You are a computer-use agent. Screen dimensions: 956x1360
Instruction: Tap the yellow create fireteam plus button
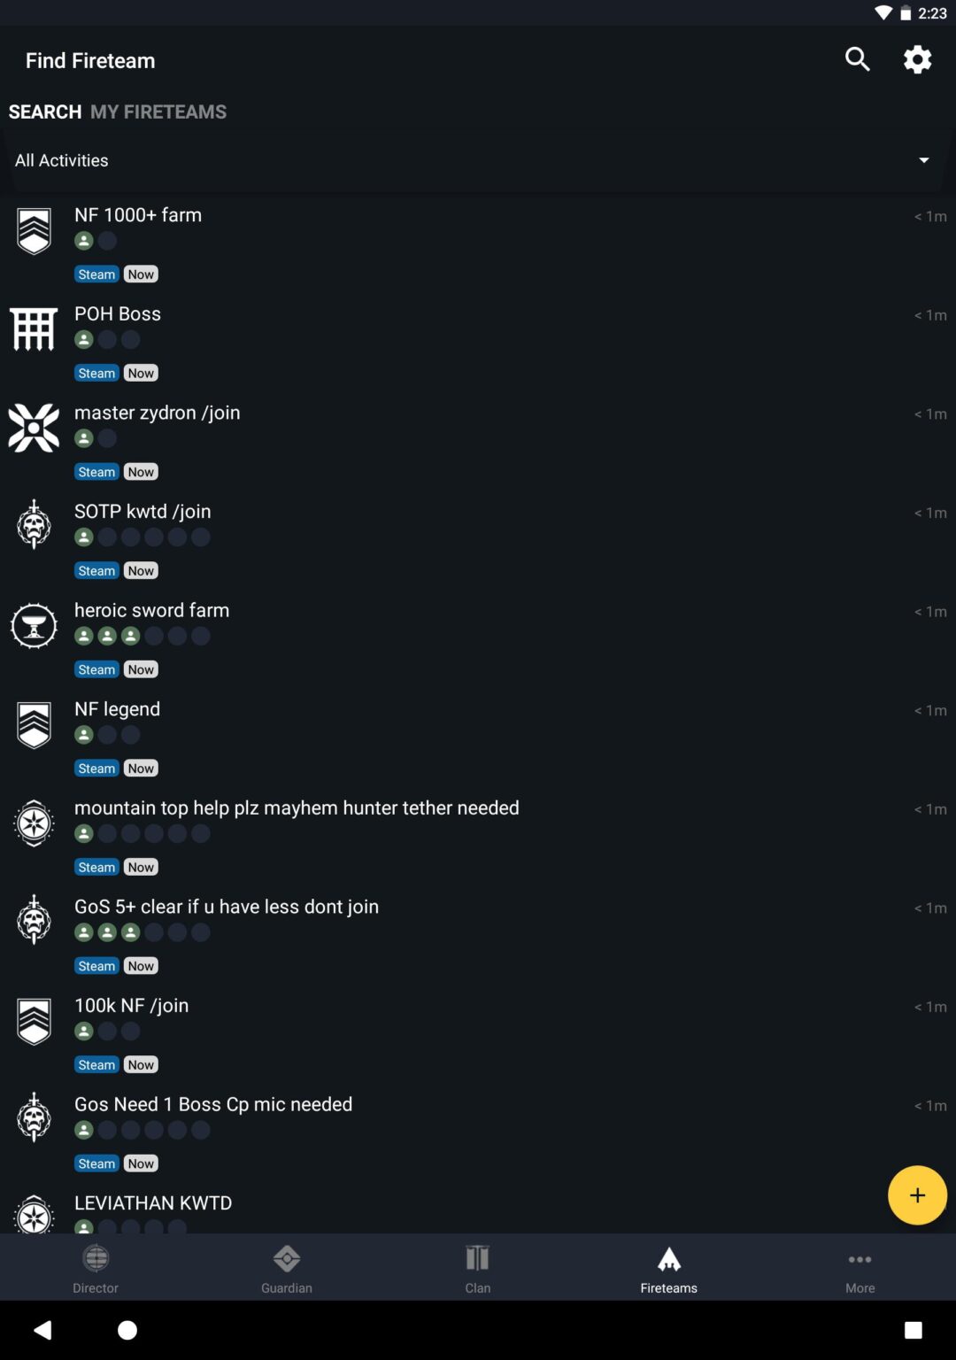(x=917, y=1195)
